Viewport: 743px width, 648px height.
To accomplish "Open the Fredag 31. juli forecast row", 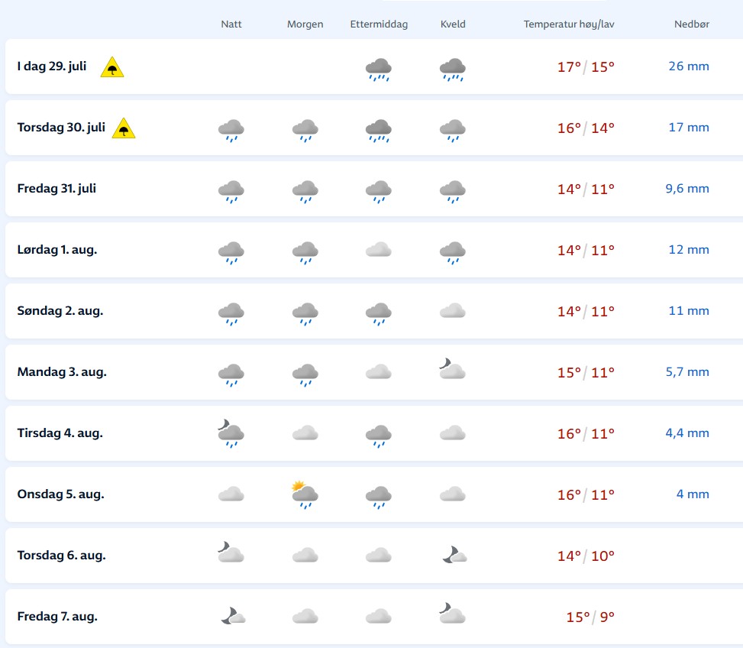I will point(374,190).
